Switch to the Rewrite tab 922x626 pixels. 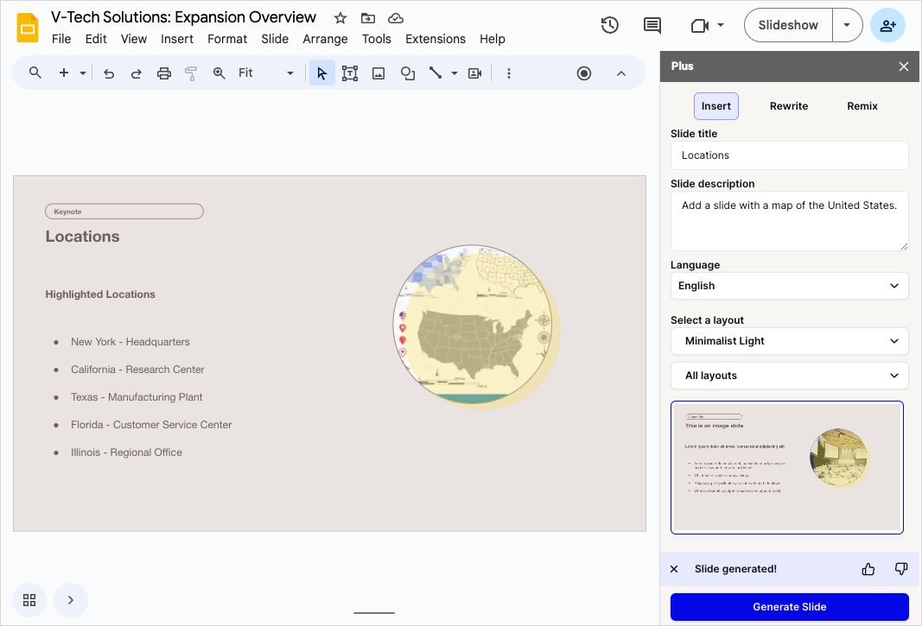pos(788,106)
